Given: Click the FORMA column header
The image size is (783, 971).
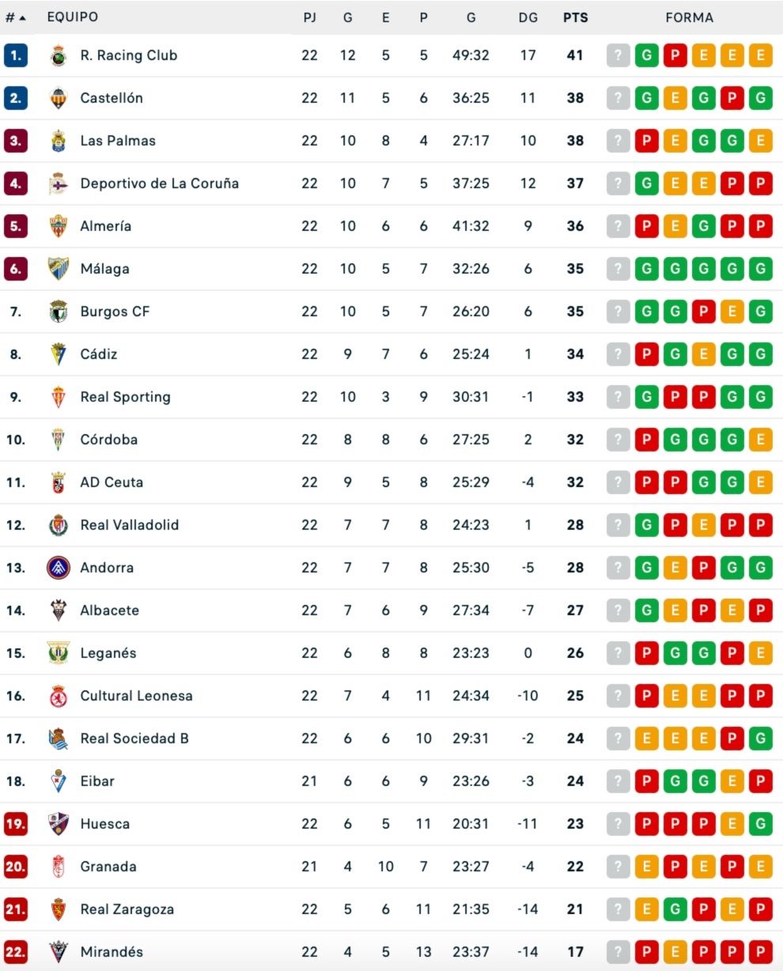Looking at the screenshot, I should pos(690,17).
